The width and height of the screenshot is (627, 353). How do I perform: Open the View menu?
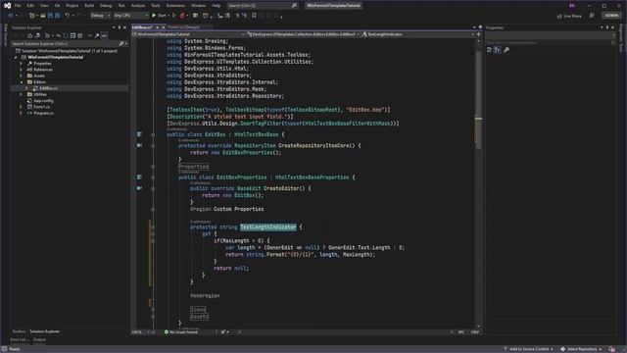44,6
